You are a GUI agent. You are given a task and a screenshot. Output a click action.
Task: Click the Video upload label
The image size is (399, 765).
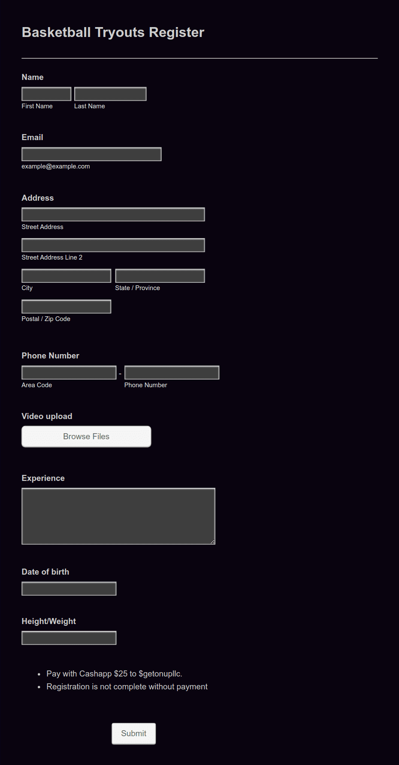(47, 416)
